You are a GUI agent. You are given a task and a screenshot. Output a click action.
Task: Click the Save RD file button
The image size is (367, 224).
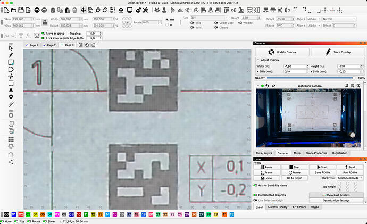(322, 172)
